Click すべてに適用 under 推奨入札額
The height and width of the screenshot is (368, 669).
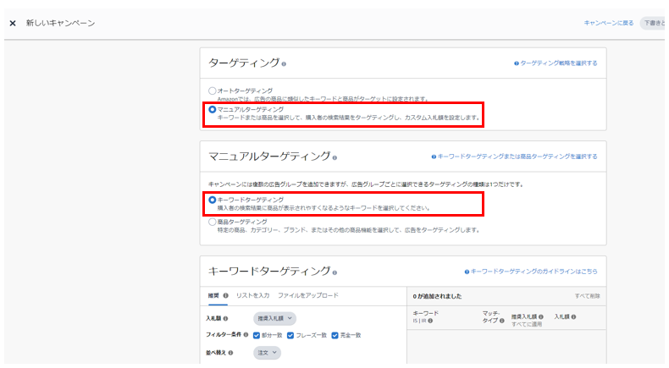coord(527,324)
